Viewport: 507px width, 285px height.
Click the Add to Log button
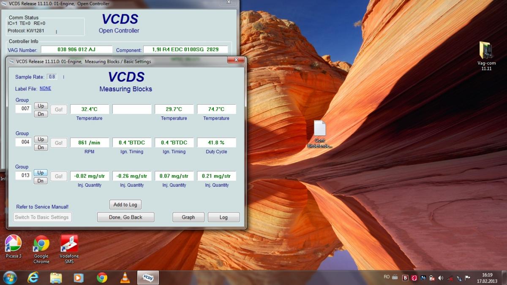point(125,205)
